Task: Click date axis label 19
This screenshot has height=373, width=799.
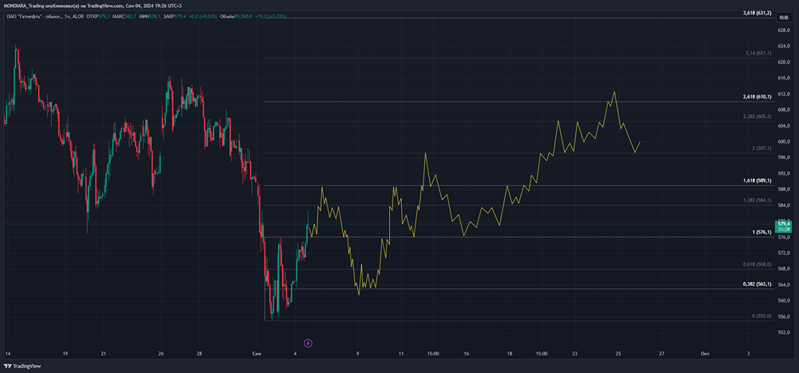Action: coord(66,353)
